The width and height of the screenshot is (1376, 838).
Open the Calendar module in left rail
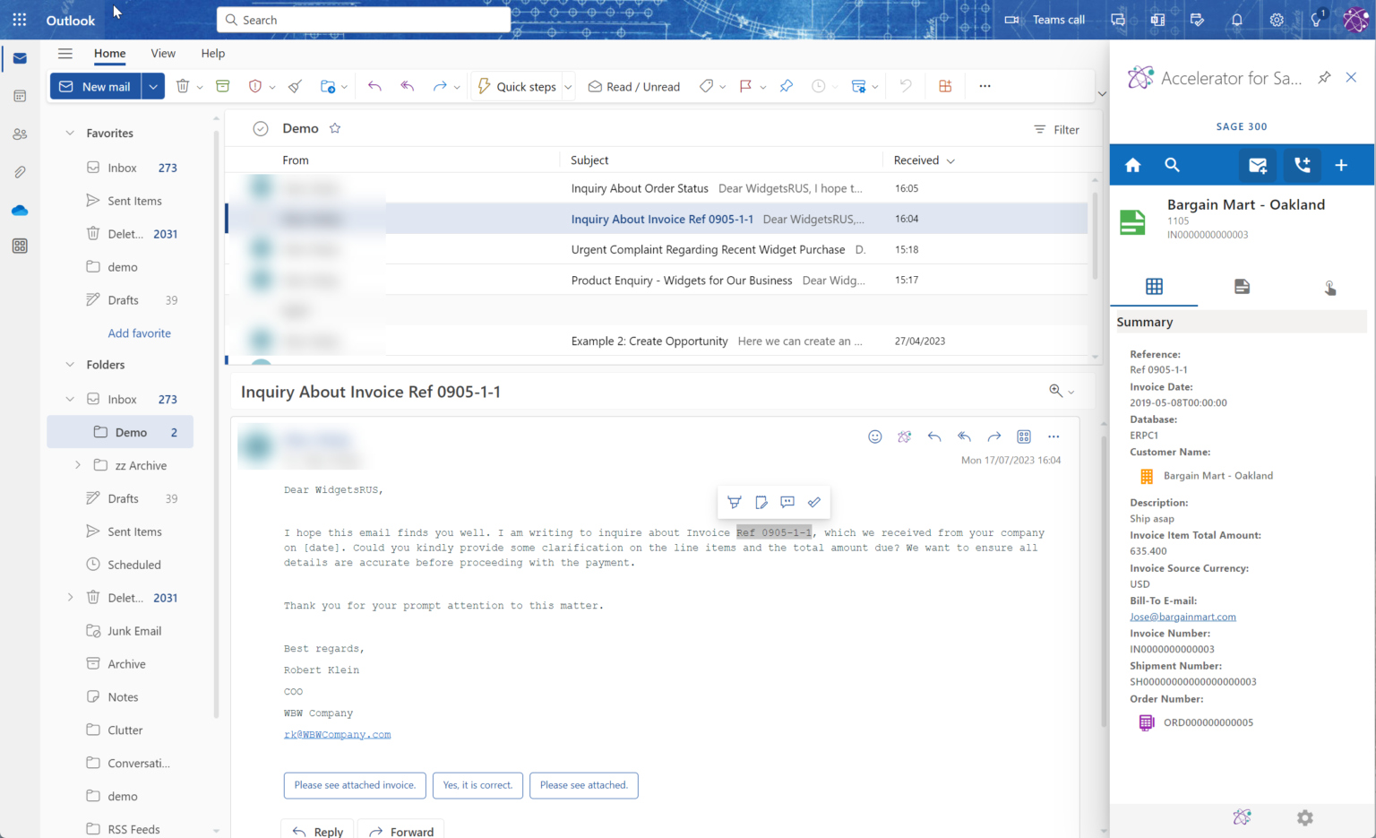tap(20, 96)
